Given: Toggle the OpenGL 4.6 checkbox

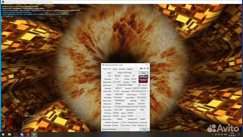Looking at the screenshot, I should click(x=139, y=125).
